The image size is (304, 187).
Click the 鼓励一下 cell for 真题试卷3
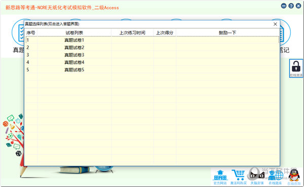[x=227, y=55]
